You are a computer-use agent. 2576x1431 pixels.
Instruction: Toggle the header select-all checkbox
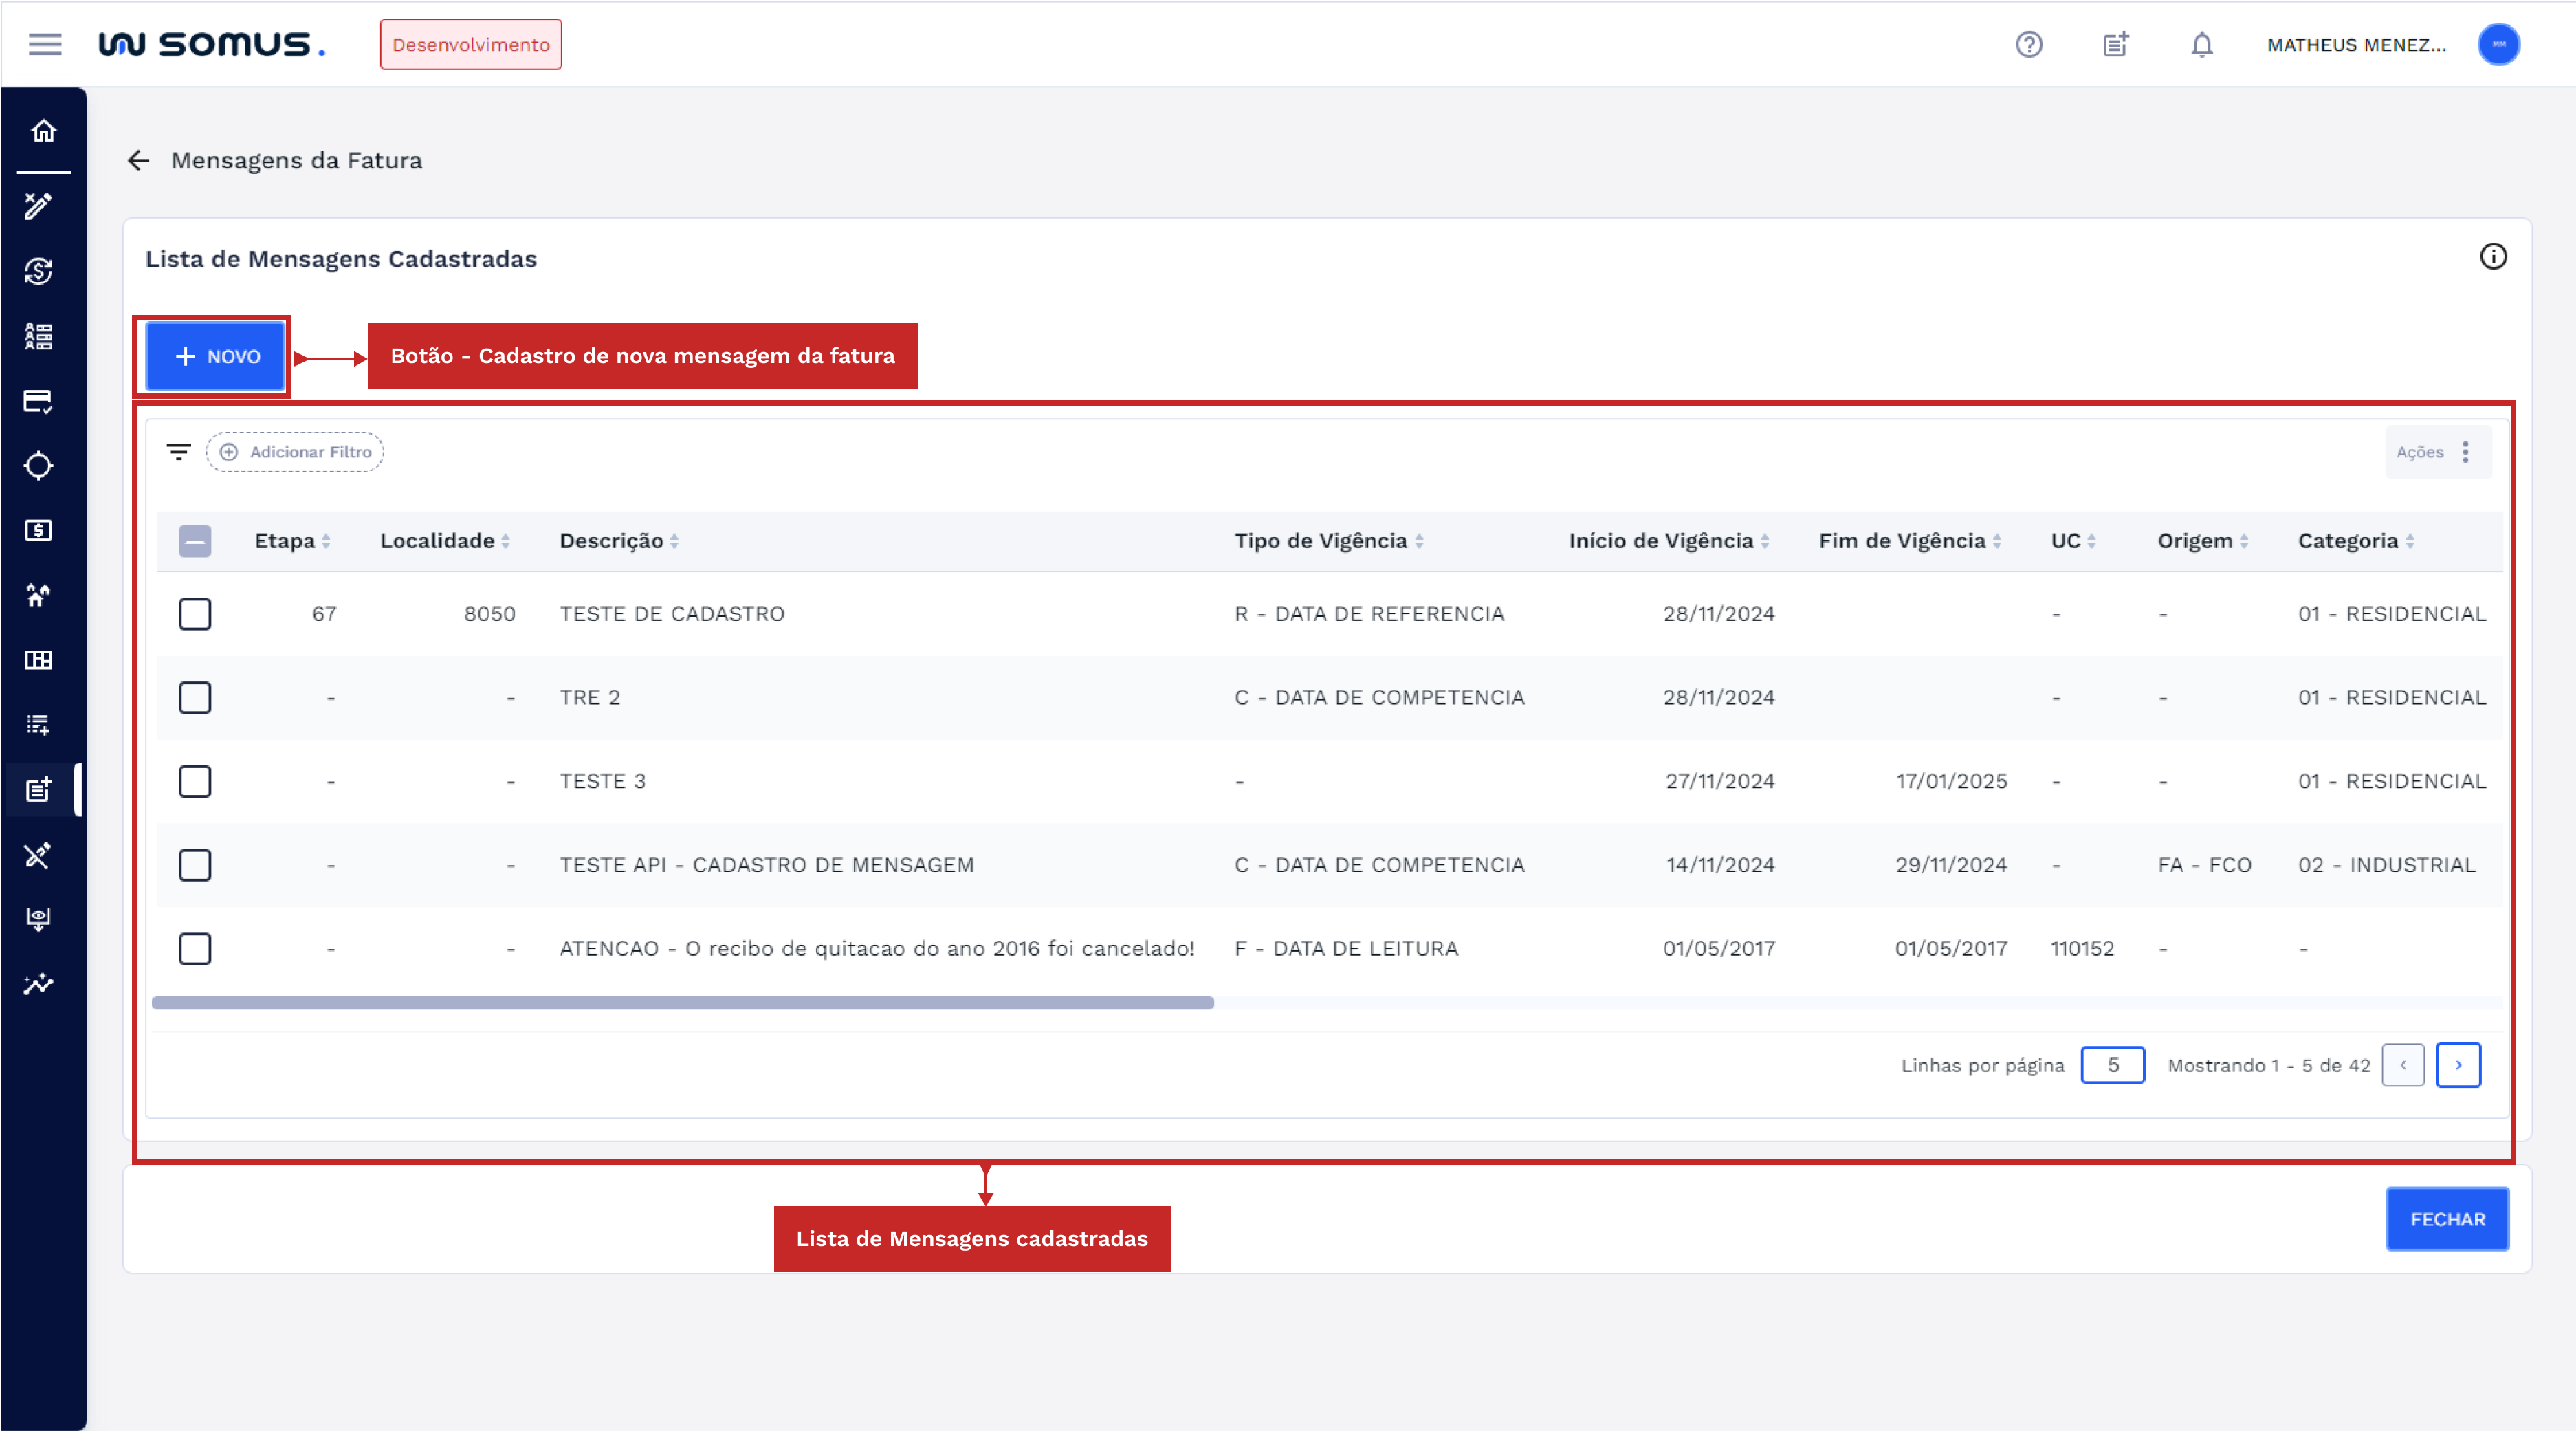coord(195,541)
